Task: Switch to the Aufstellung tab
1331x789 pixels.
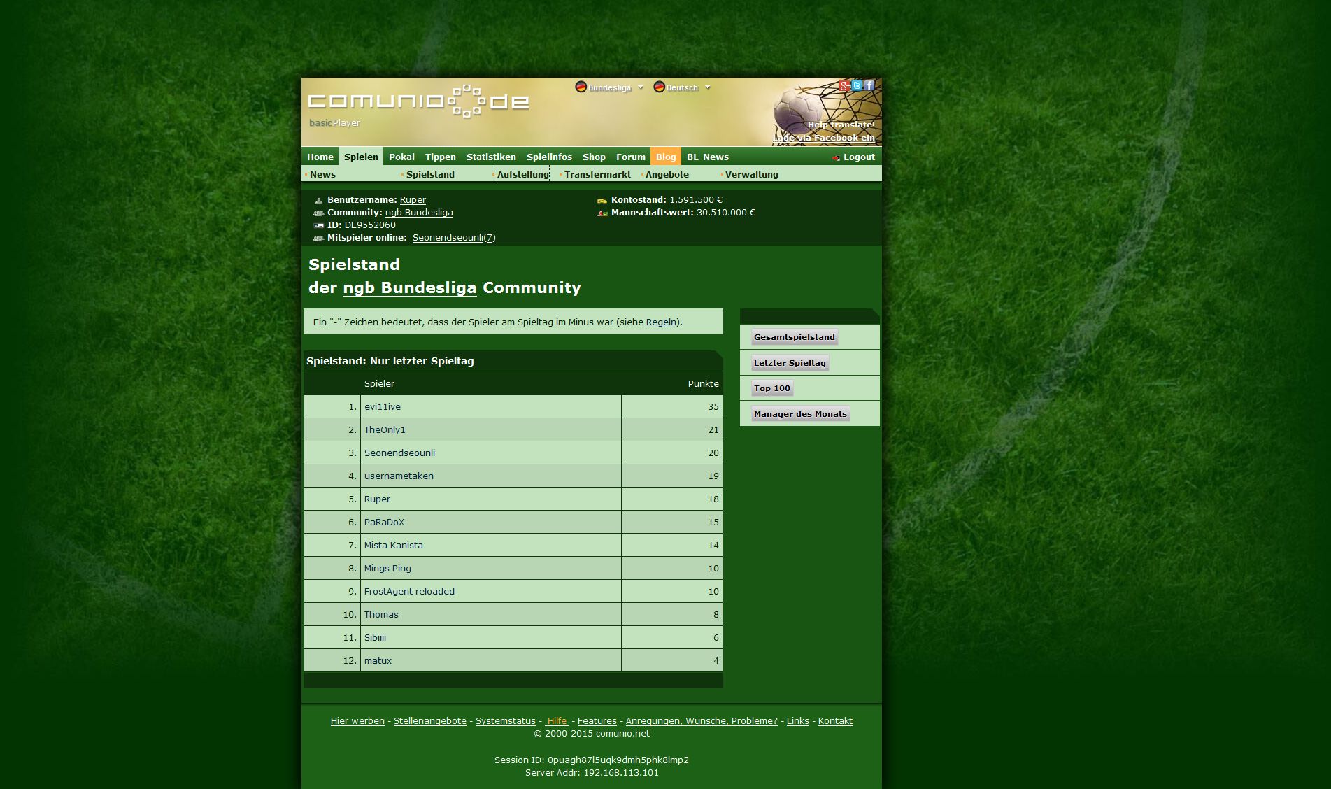Action: tap(522, 174)
